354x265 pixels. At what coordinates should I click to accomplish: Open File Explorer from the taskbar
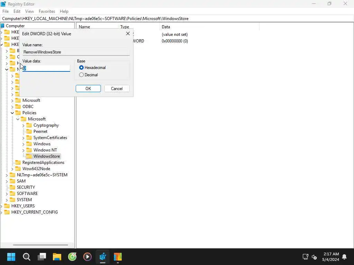(57, 257)
